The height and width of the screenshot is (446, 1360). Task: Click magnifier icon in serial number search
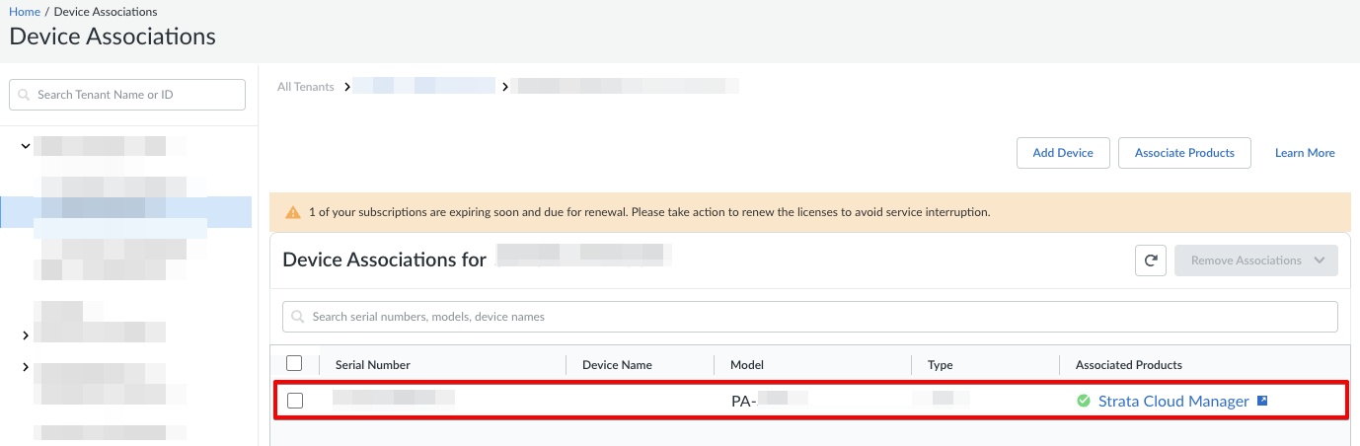coord(299,317)
